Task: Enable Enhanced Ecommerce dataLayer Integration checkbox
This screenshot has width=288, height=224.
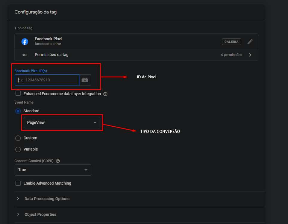Action: tap(18, 93)
